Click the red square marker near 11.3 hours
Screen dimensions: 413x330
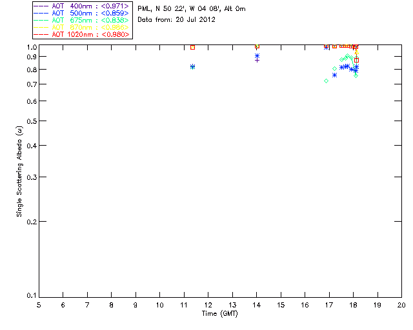[x=192, y=47]
